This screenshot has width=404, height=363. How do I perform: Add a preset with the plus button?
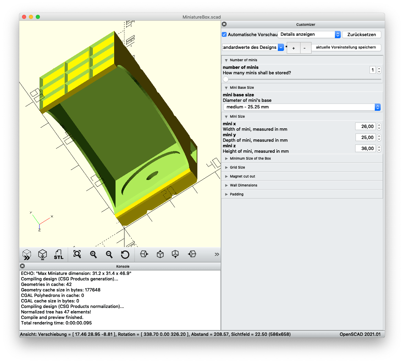294,48
